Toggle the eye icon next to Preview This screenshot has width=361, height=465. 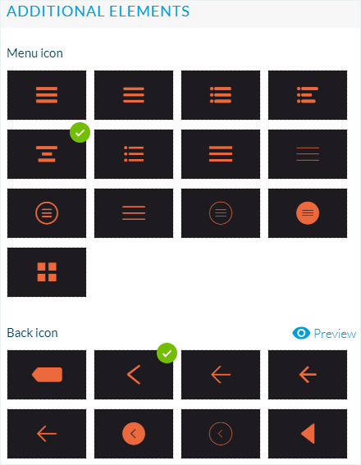[301, 333]
